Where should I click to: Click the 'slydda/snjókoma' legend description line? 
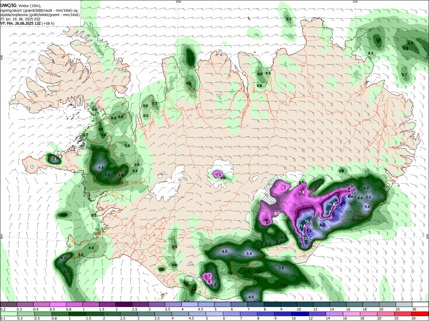tap(40, 15)
